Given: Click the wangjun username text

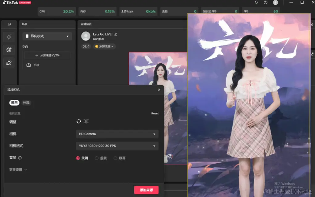Looking at the screenshot, I should [x=99, y=39].
